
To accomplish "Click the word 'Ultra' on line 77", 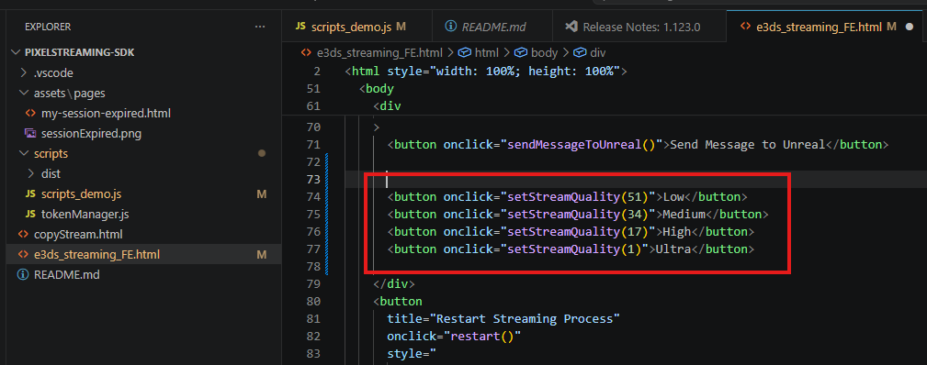I will pyautogui.click(x=674, y=249).
